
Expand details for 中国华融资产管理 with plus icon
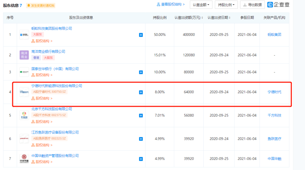[141, 159]
